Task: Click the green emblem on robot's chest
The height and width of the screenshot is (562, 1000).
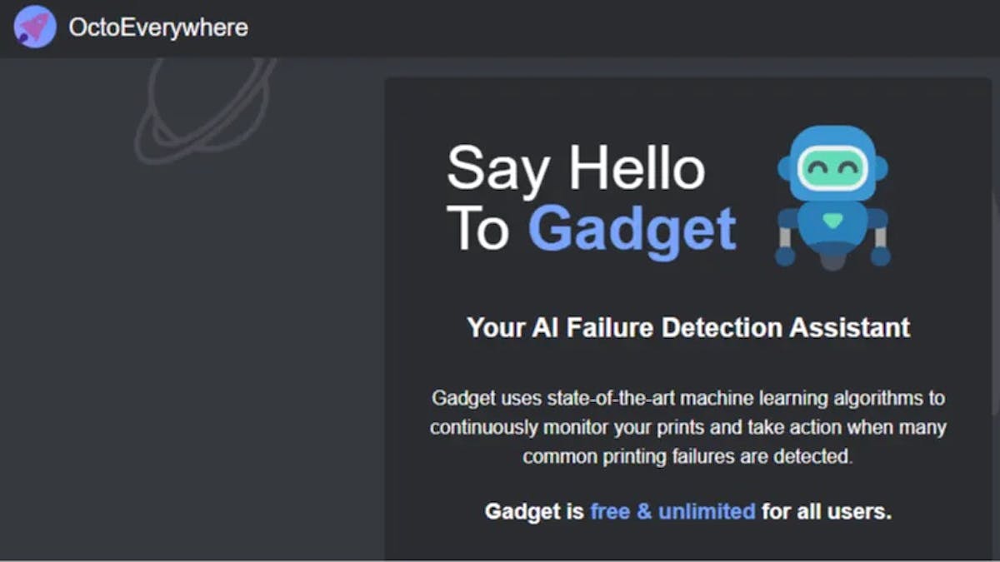Action: 832,221
